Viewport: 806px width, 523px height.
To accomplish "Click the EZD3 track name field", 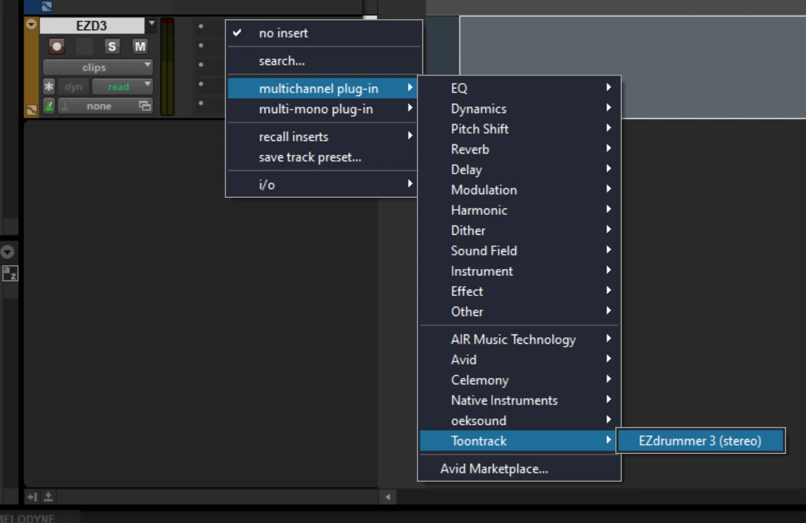I will click(91, 26).
